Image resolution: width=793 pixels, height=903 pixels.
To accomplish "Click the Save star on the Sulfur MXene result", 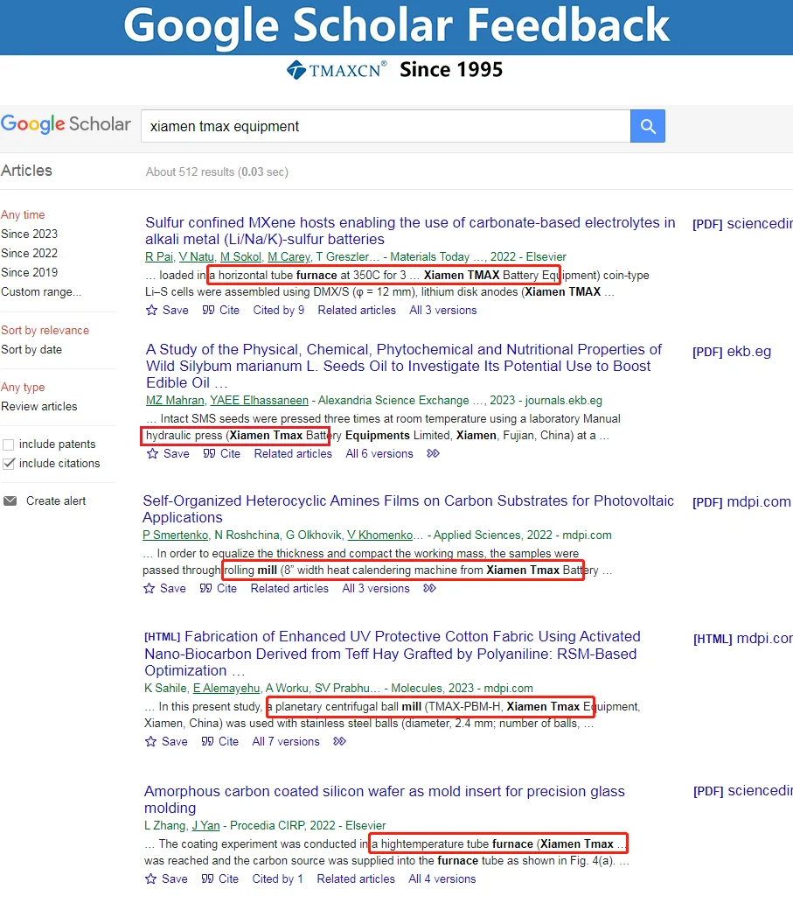I will click(x=152, y=311).
